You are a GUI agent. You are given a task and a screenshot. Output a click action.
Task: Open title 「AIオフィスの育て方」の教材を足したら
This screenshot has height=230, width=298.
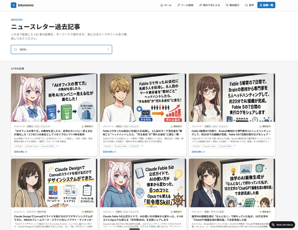[53, 133]
